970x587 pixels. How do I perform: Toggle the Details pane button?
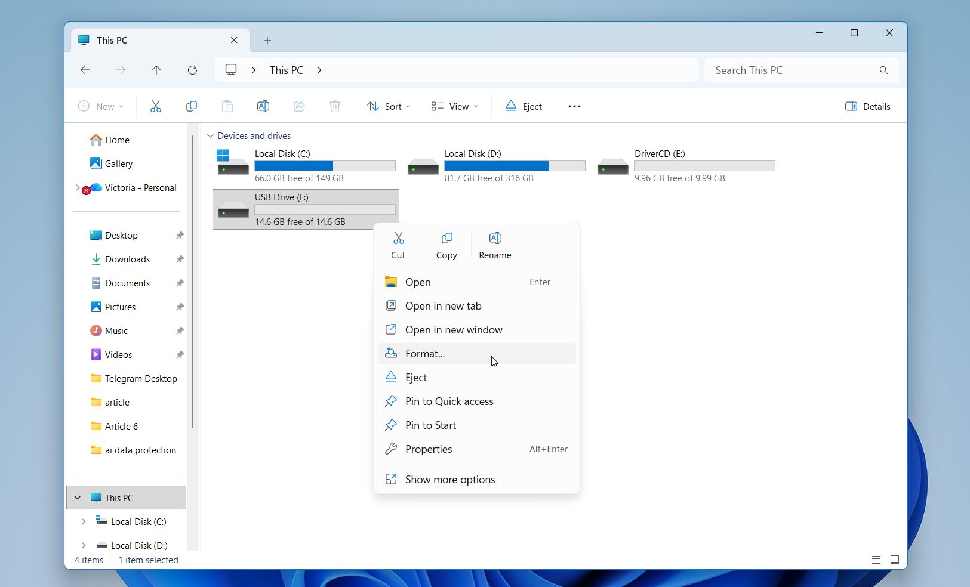pos(868,106)
